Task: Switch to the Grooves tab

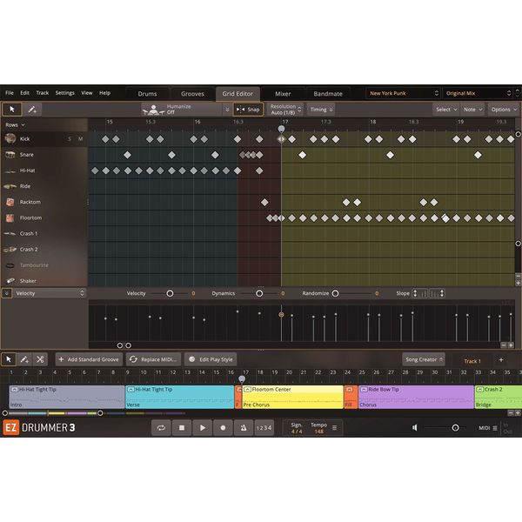Action: (x=192, y=94)
